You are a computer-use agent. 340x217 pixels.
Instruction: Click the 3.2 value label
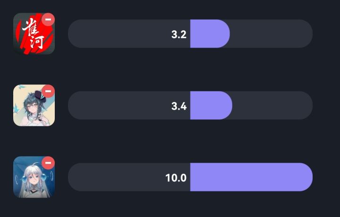pyautogui.click(x=179, y=34)
